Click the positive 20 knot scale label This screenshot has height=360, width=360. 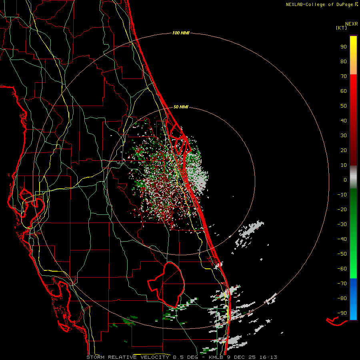(x=344, y=150)
